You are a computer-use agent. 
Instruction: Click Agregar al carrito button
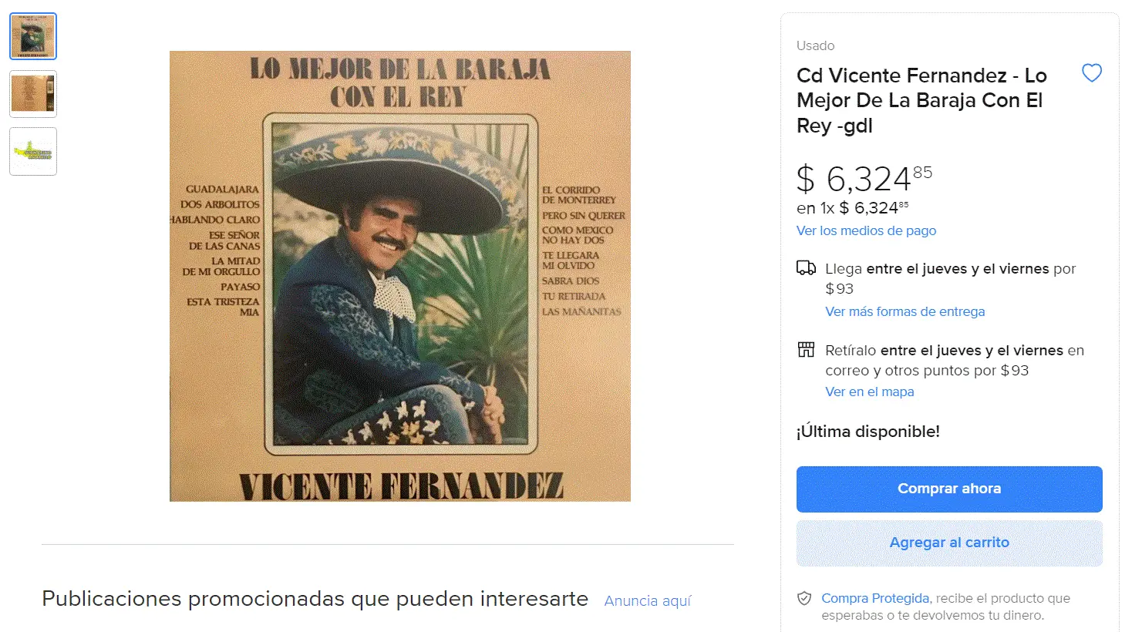[949, 543]
